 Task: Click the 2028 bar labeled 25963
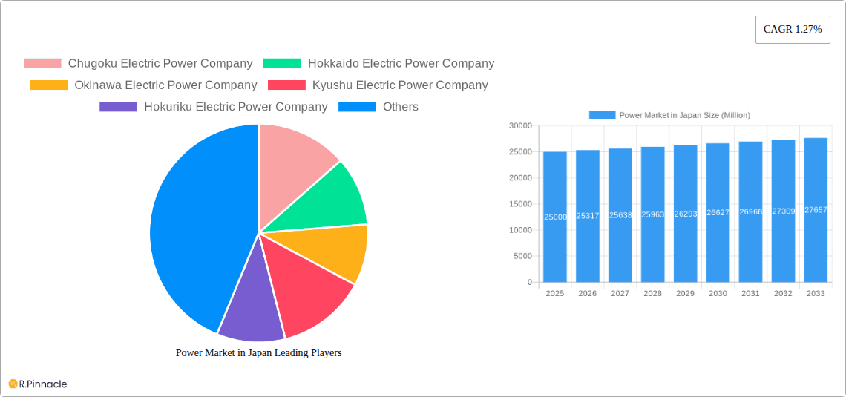tap(653, 214)
